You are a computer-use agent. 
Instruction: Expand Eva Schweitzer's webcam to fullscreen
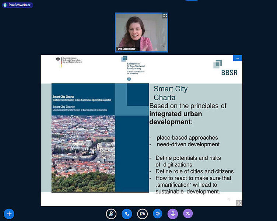[165, 15]
